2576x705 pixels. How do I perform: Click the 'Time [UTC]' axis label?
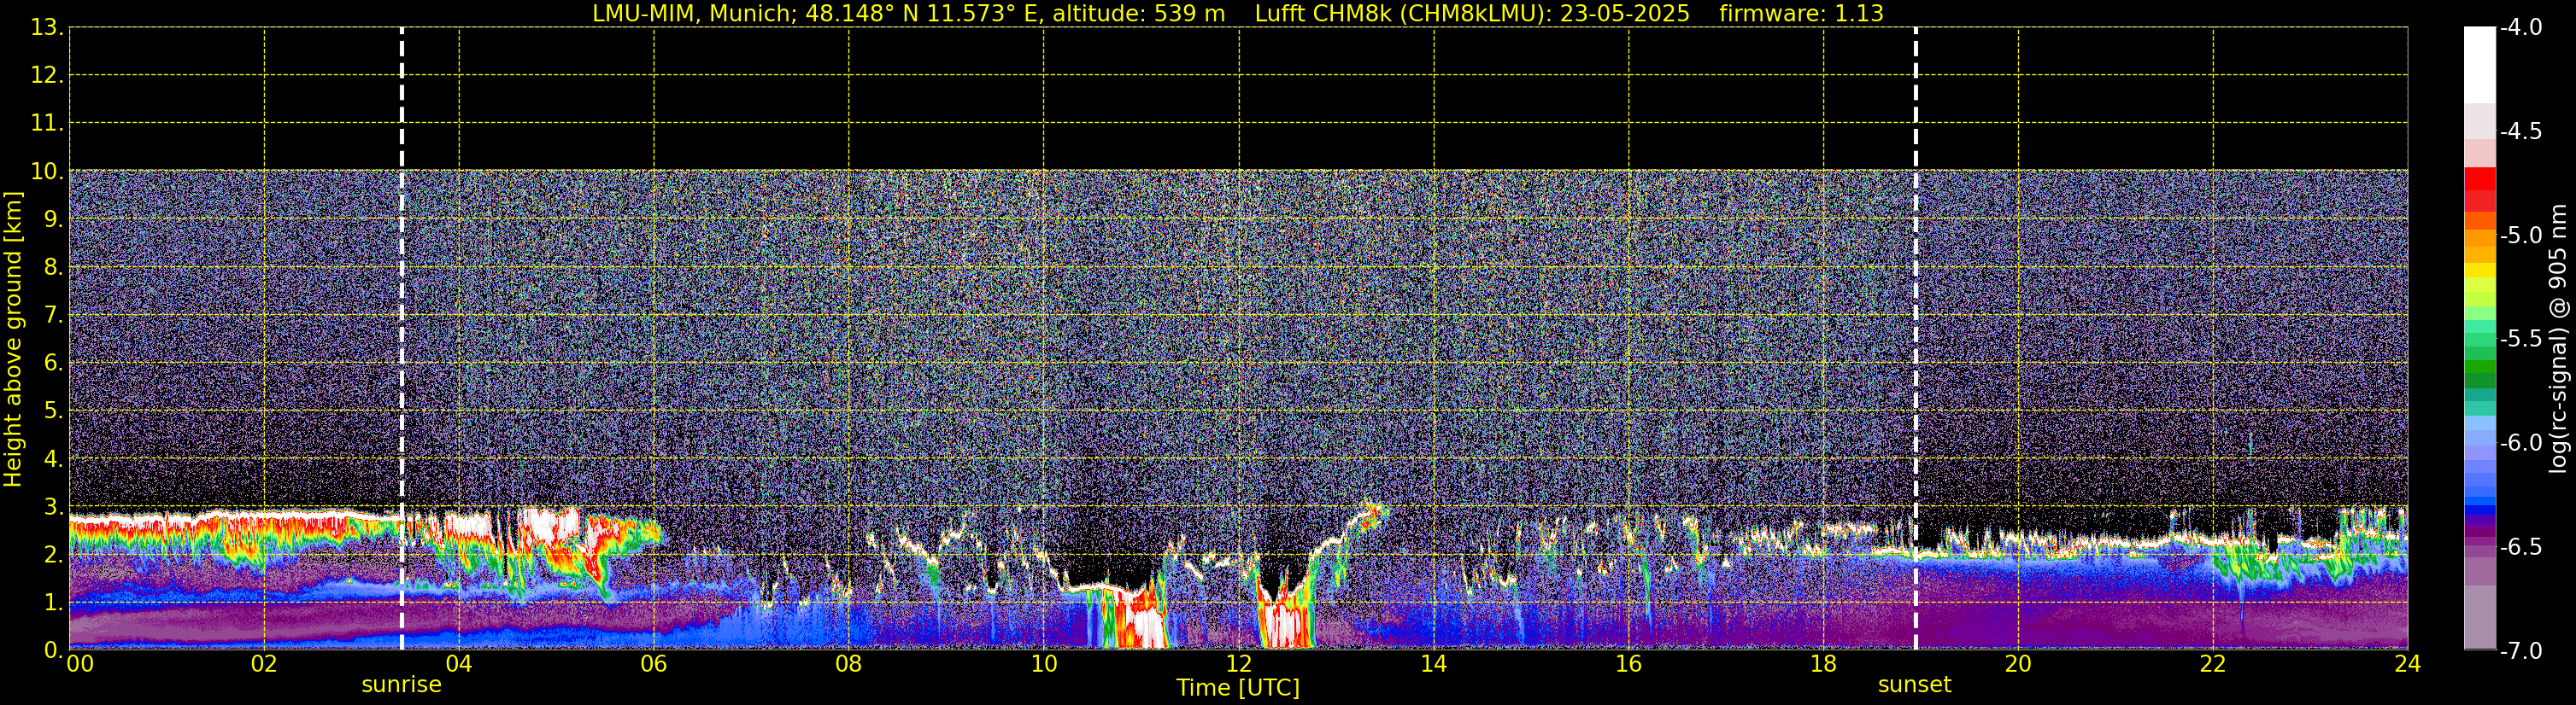1238,688
